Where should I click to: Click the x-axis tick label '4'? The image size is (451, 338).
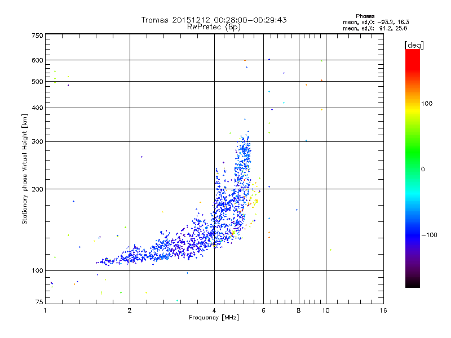coord(214,310)
